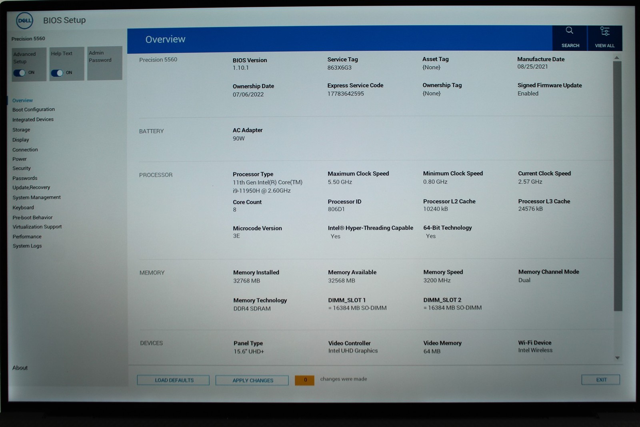
Task: Click the orange changes counter box
Action: point(305,380)
